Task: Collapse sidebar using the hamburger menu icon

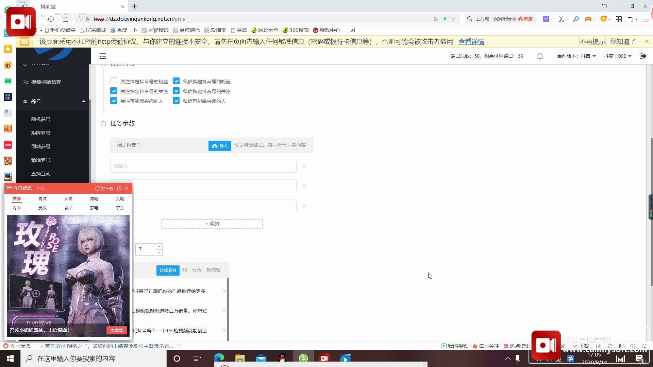Action: [103, 56]
